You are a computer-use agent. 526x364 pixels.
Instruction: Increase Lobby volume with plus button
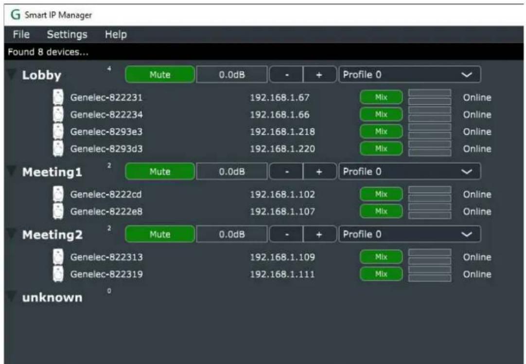pyautogui.click(x=320, y=74)
